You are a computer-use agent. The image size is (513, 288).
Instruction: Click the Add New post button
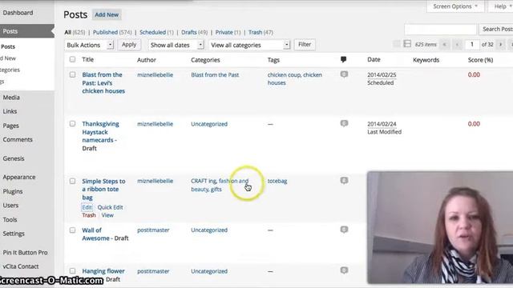click(x=107, y=14)
